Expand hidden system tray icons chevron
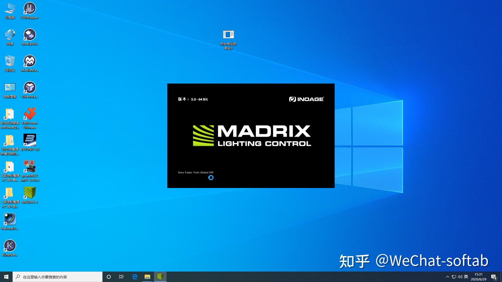502x282 pixels. tap(447, 277)
